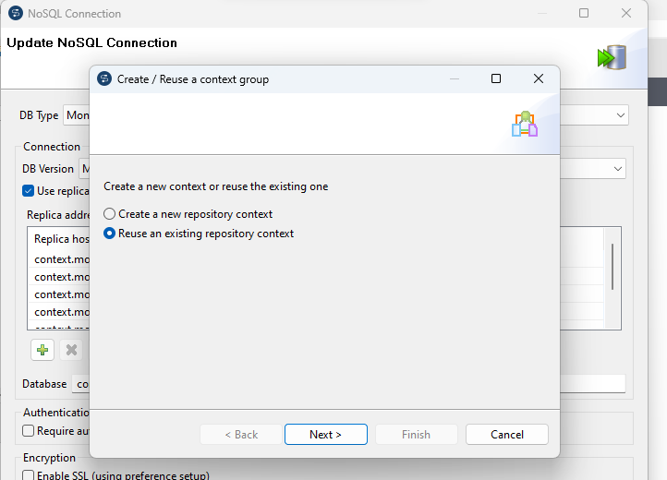Image resolution: width=667 pixels, height=480 pixels.
Task: Close the Create / Reuse context group dialog
Action: (x=539, y=79)
